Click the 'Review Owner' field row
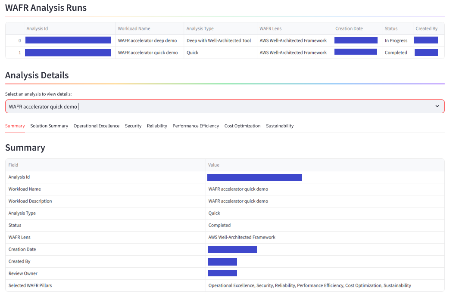The width and height of the screenshot is (456, 297). pyautogui.click(x=106, y=273)
